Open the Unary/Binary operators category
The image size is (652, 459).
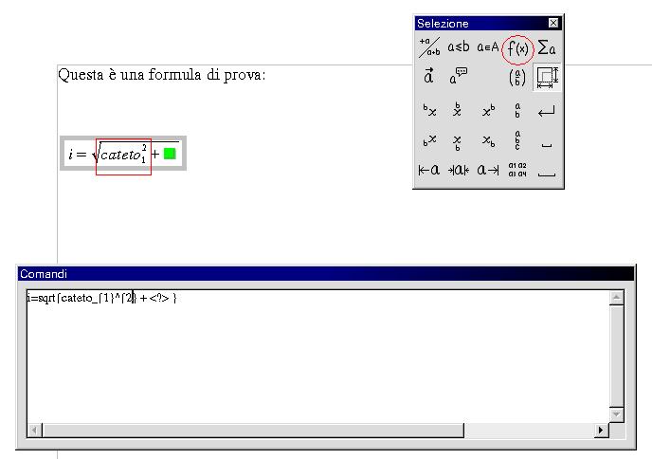429,47
